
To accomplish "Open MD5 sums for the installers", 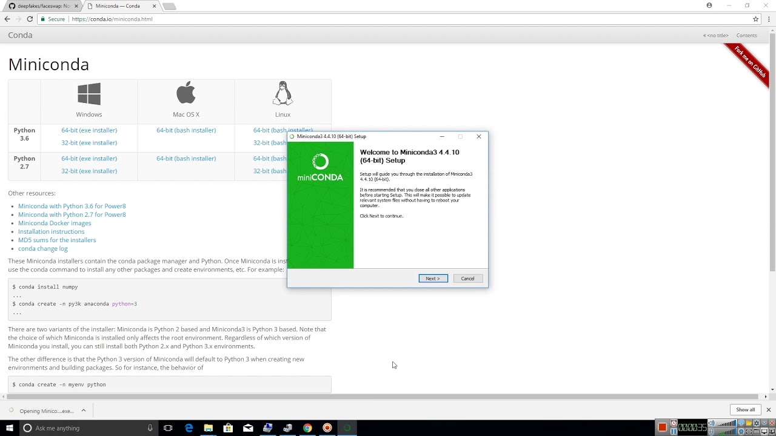I will click(57, 240).
